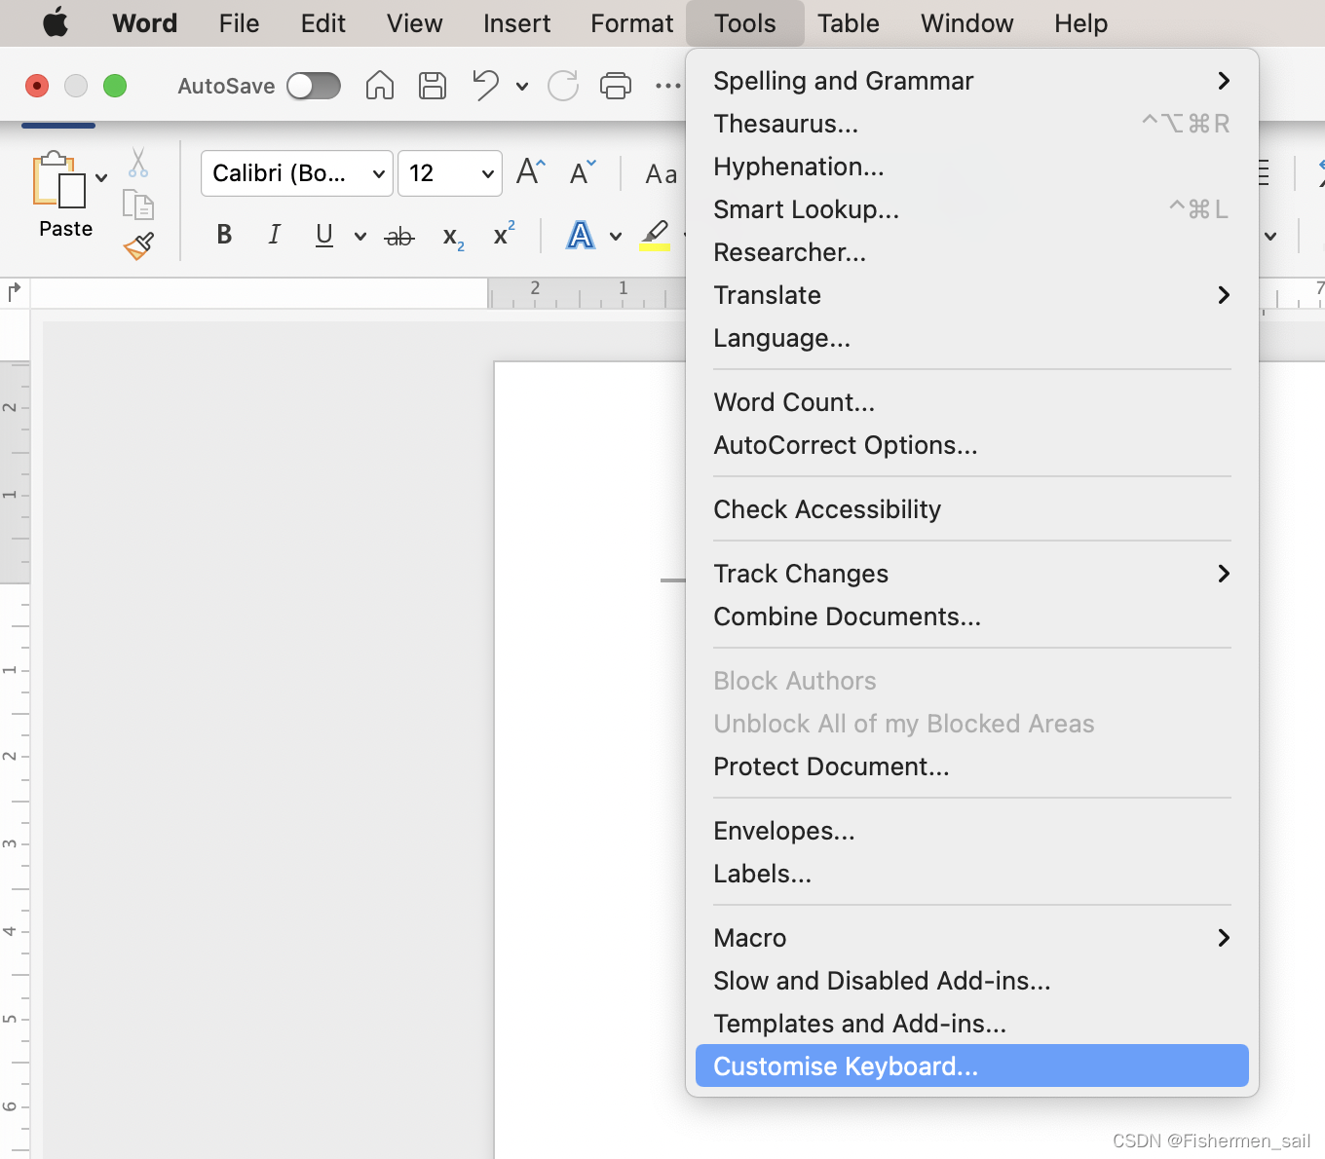Viewport: 1325px width, 1159px height.
Task: Open the Window menu
Action: coord(967,23)
